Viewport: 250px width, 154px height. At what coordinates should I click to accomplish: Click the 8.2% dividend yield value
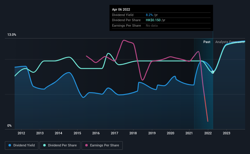click(x=149, y=15)
